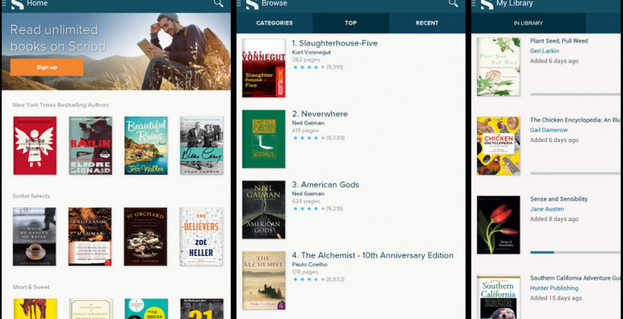Open the Raylan book cover
The width and height of the screenshot is (623, 319).
tap(90, 146)
